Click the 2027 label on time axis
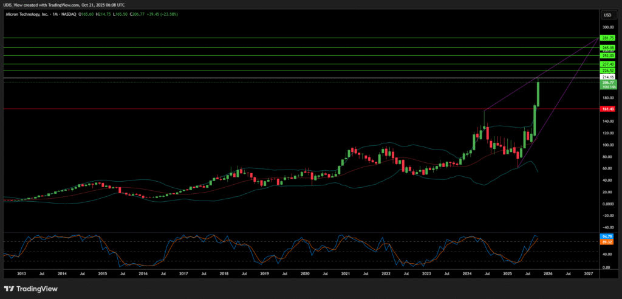622x299 pixels. click(x=588, y=275)
